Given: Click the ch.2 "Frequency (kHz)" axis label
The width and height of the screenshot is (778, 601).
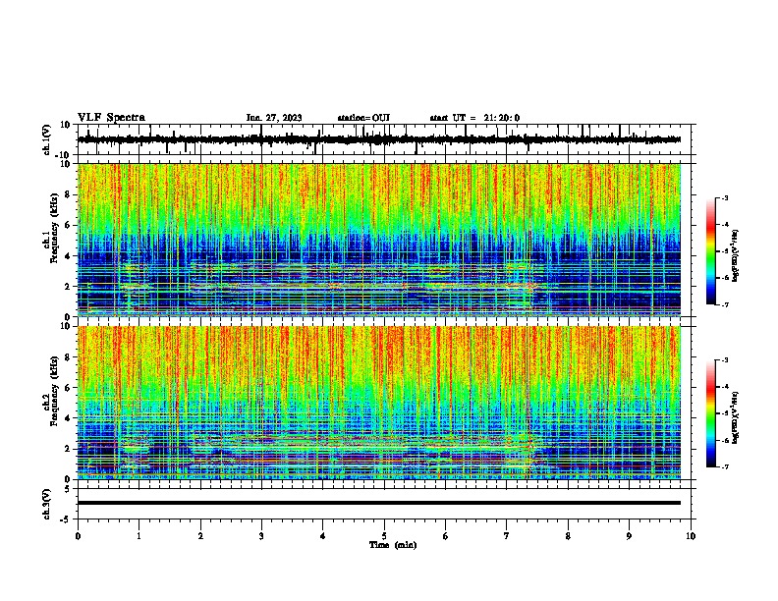Looking at the screenshot, I should point(54,391).
